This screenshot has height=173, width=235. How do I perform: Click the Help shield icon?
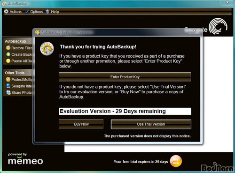pyautogui.click(x=47, y=12)
